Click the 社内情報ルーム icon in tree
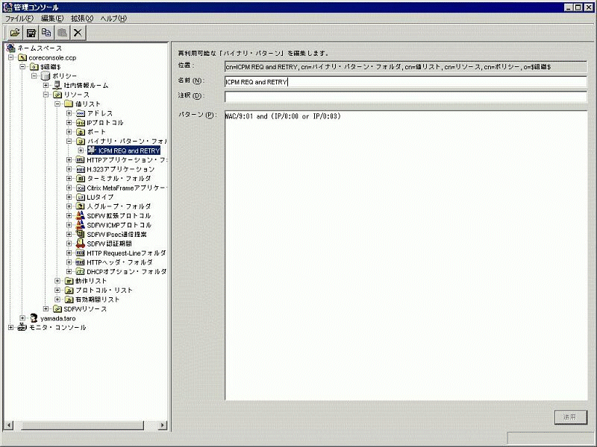 pos(57,86)
